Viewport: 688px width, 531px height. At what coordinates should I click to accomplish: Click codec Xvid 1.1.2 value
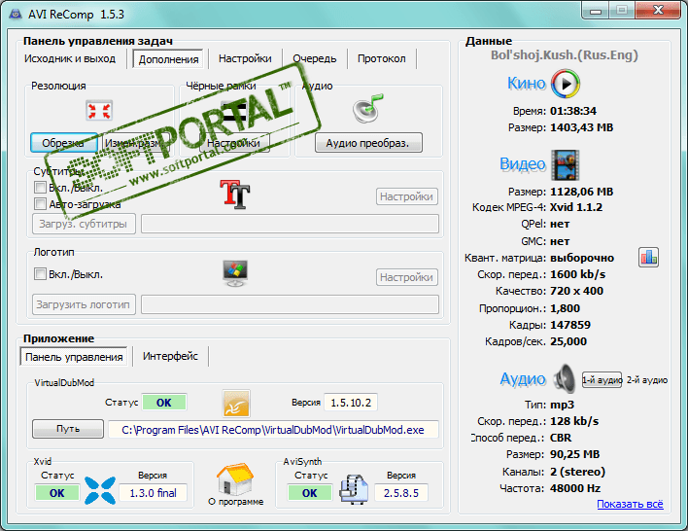576,207
